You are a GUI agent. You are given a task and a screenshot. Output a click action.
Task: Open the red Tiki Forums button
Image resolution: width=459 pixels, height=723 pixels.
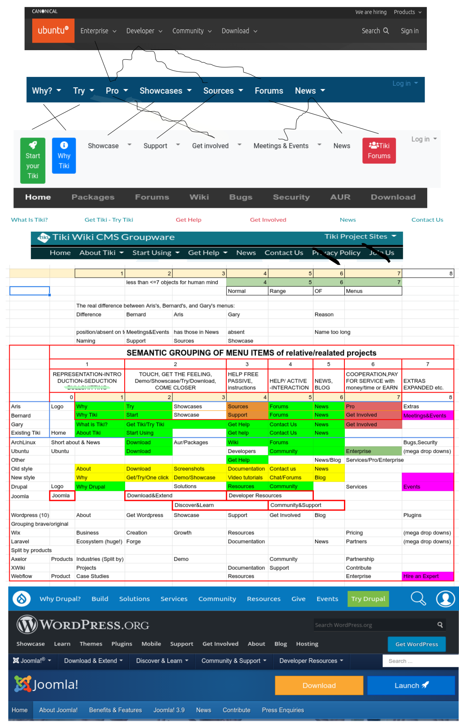click(379, 151)
